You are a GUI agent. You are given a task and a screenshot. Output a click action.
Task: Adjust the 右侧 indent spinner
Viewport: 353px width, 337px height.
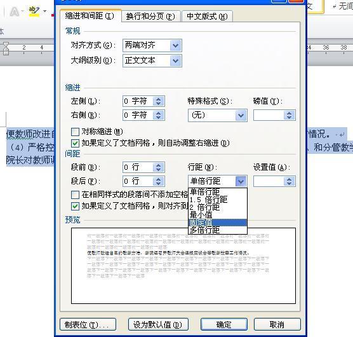coord(159,115)
